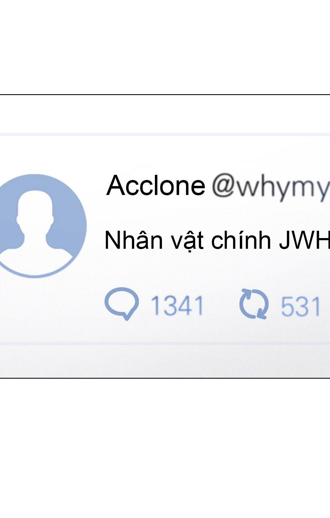The height and width of the screenshot is (518, 330).
Task: Click the blue circle avatar background
Action: pyautogui.click(x=72, y=211)
